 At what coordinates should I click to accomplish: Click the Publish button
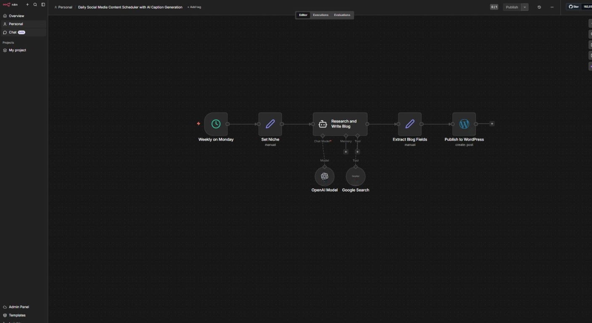tap(512, 7)
